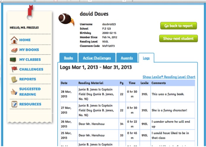Click the Reading Level value 950L
The width and height of the screenshot is (206, 147).
coord(105,42)
